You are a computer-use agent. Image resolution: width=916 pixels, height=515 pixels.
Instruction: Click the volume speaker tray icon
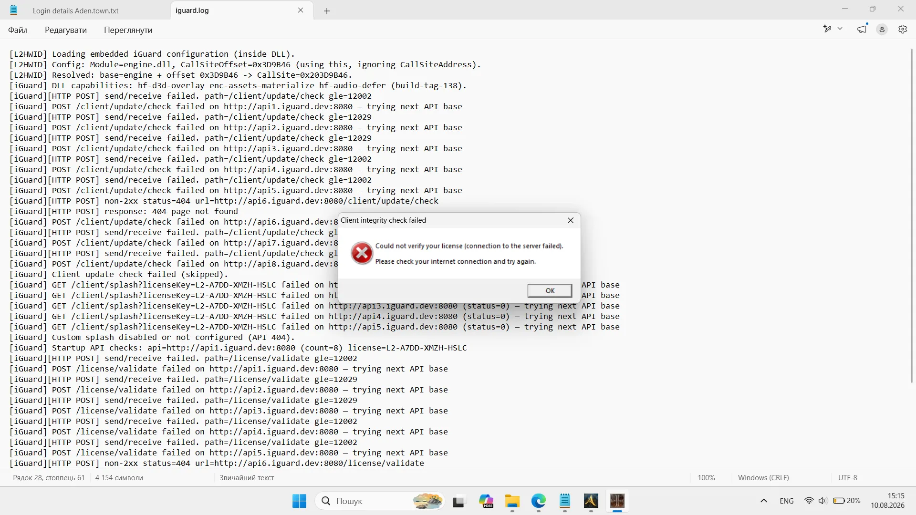(x=822, y=501)
